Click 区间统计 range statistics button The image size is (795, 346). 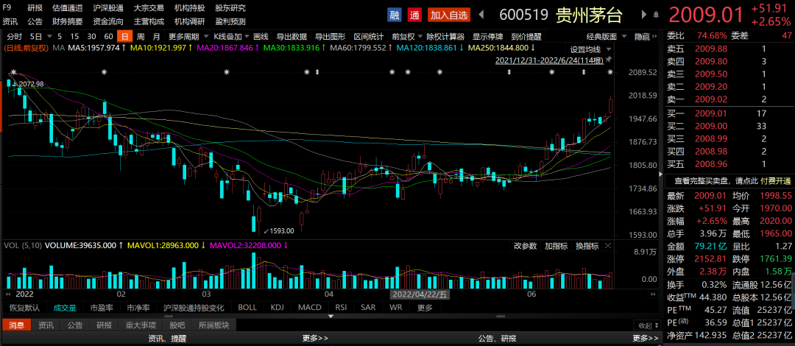369,37
